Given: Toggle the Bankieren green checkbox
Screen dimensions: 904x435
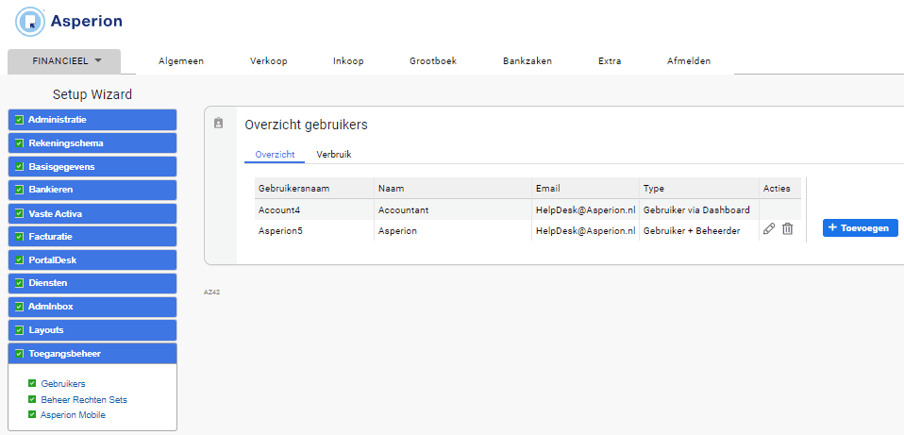Looking at the screenshot, I should (19, 190).
